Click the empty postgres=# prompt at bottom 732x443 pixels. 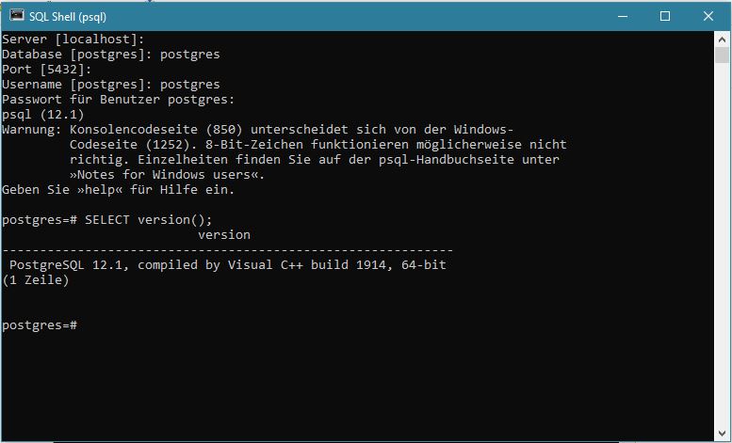click(x=40, y=325)
